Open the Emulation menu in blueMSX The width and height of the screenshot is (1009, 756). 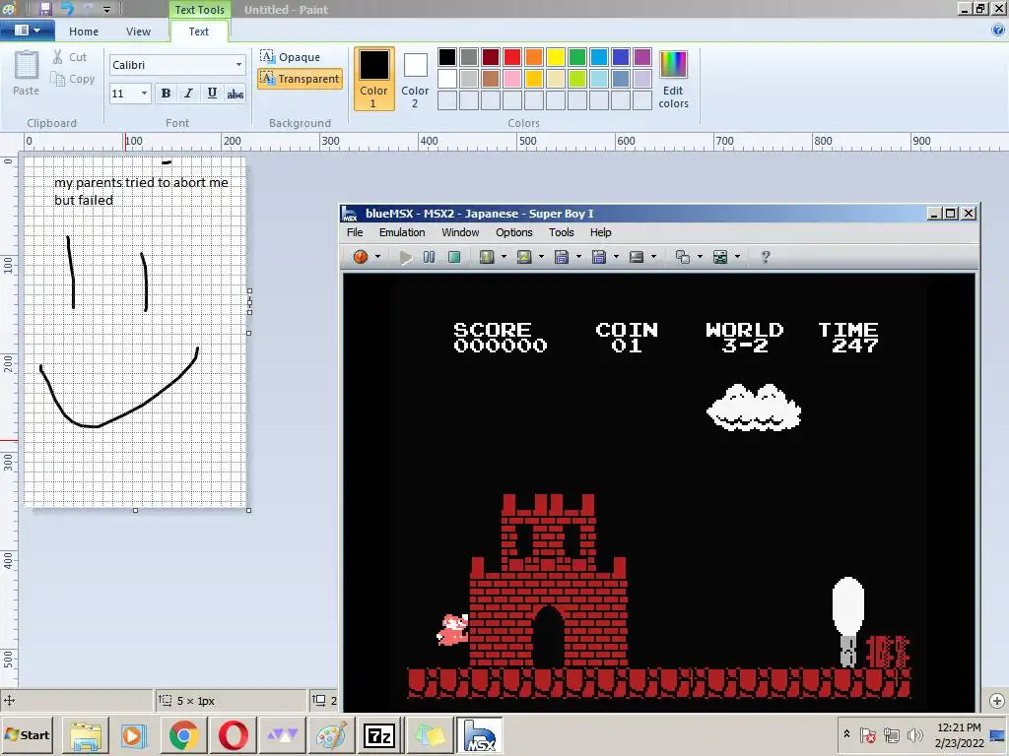pos(402,232)
